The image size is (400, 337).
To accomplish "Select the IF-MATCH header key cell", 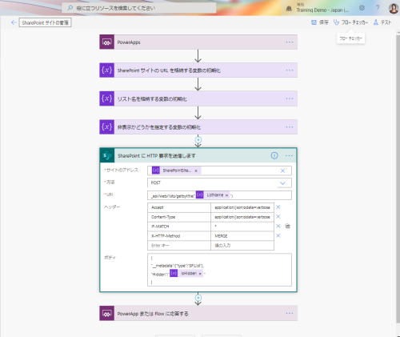I will point(179,227).
